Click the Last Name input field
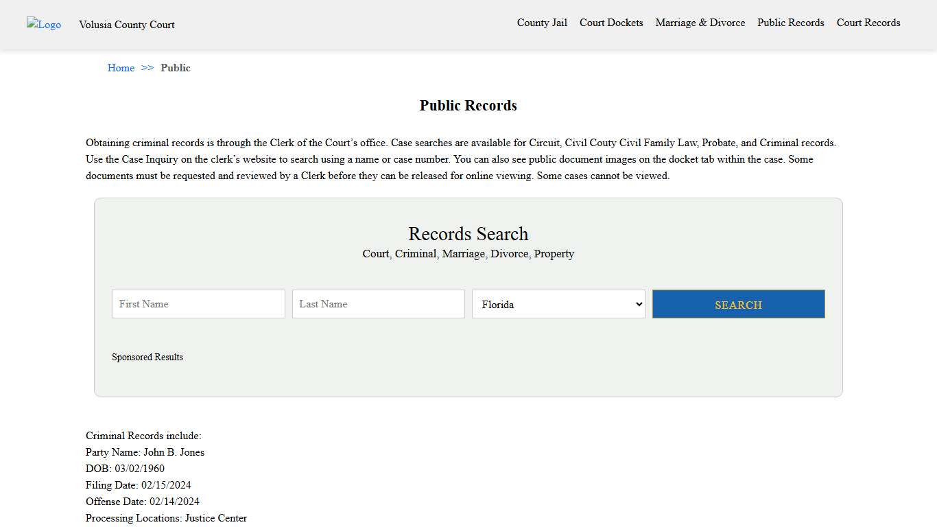The height and width of the screenshot is (527, 937). [x=378, y=303]
